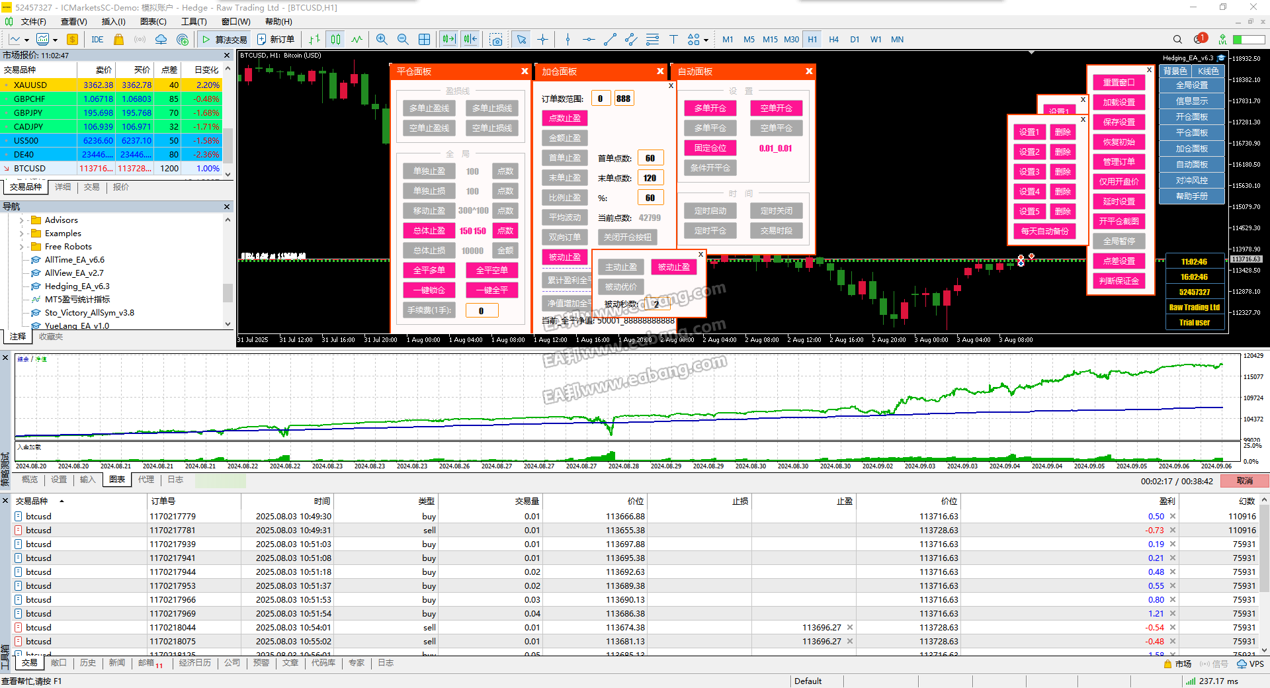Take a chart screenshot with camera icon
This screenshot has height=688, width=1270.
pyautogui.click(x=496, y=40)
